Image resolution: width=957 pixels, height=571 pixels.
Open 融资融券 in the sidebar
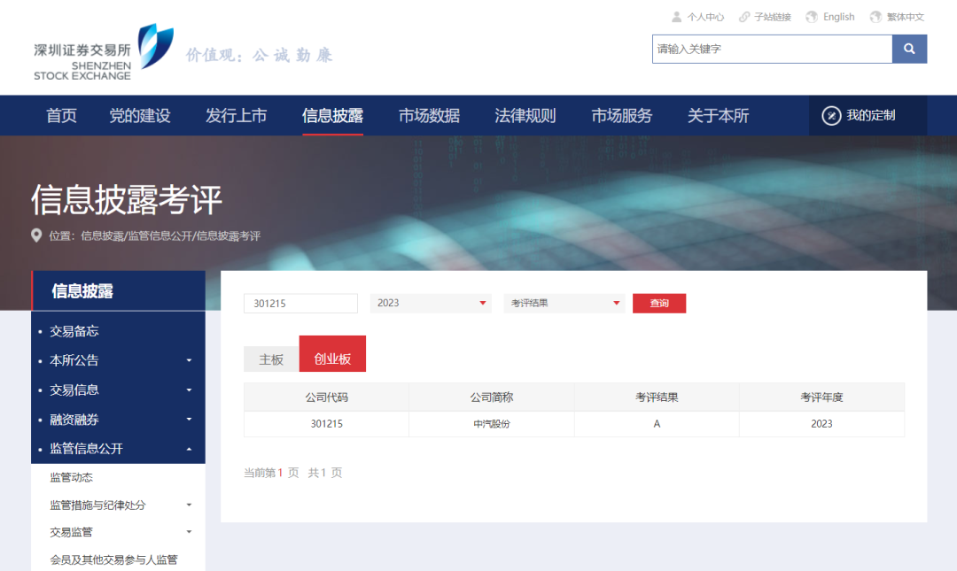[74, 419]
